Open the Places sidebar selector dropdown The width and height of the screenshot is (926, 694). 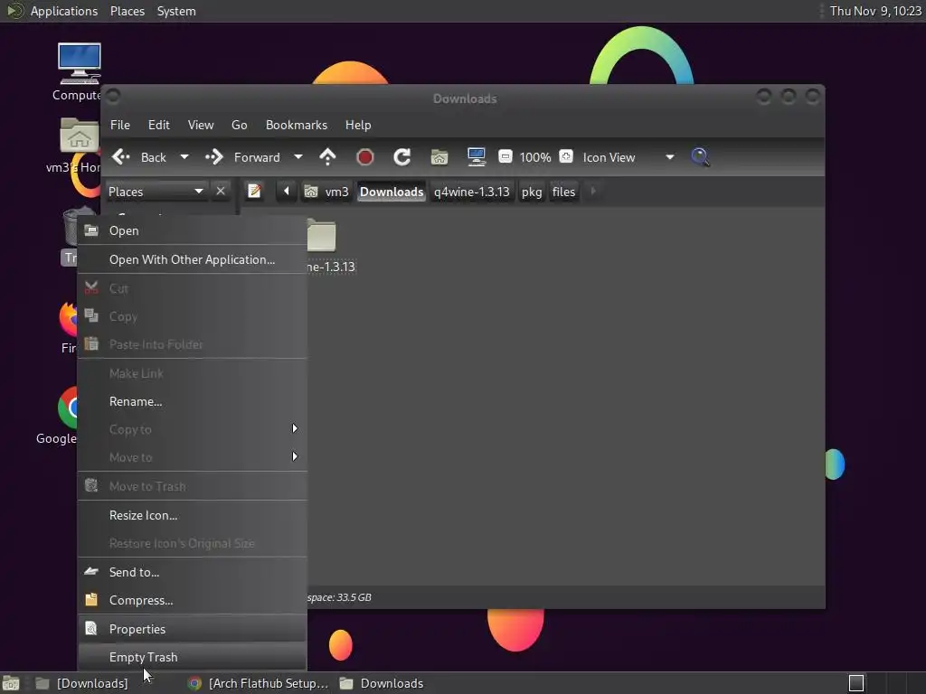156,192
